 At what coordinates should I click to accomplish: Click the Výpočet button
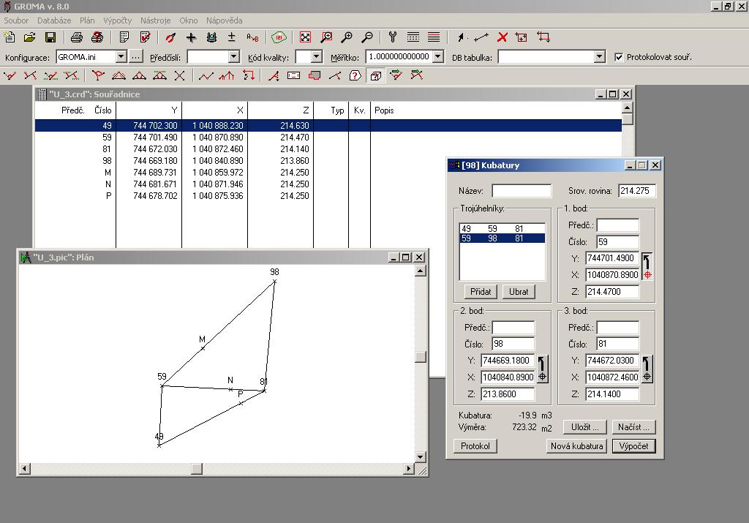[x=634, y=446]
